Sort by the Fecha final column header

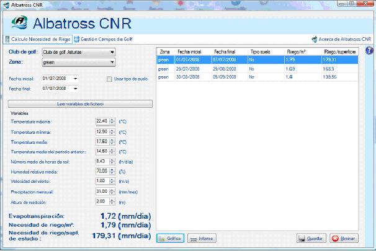[230, 51]
